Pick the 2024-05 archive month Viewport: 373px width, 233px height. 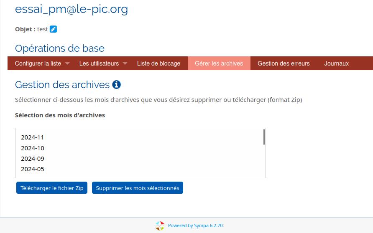33,169
